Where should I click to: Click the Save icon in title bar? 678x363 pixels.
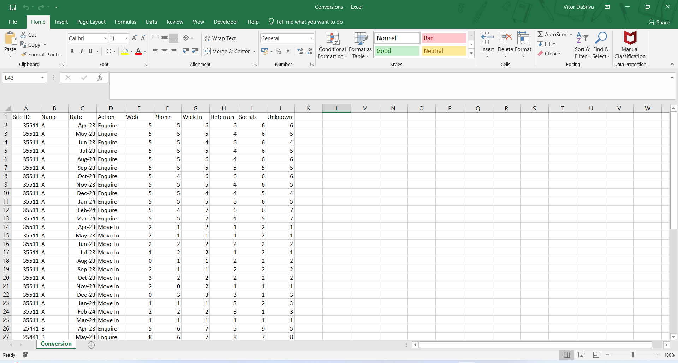(x=13, y=7)
